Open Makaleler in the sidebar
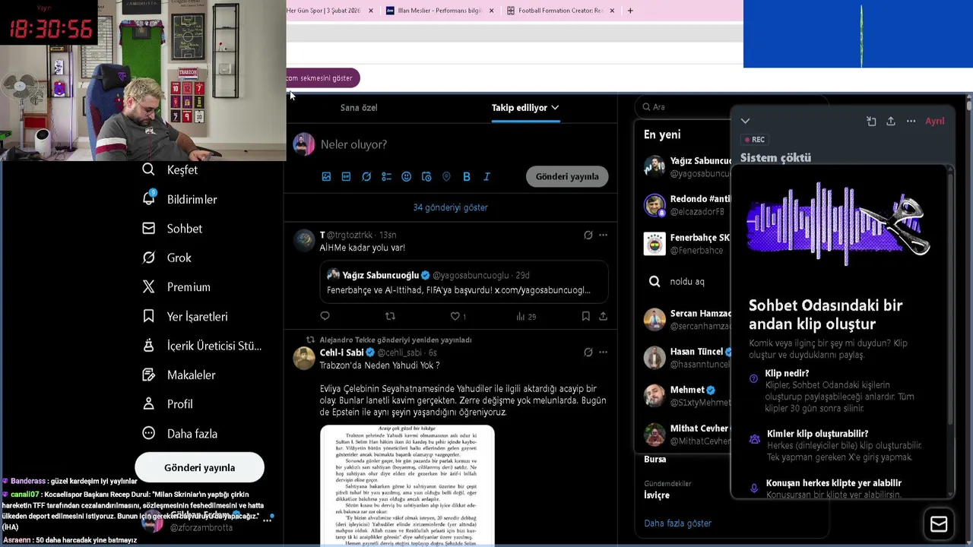 pos(179,375)
